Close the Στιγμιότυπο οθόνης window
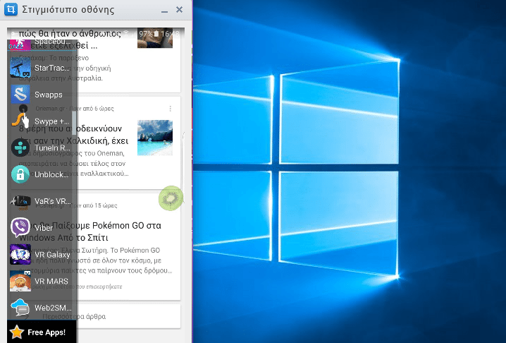 pos(180,10)
